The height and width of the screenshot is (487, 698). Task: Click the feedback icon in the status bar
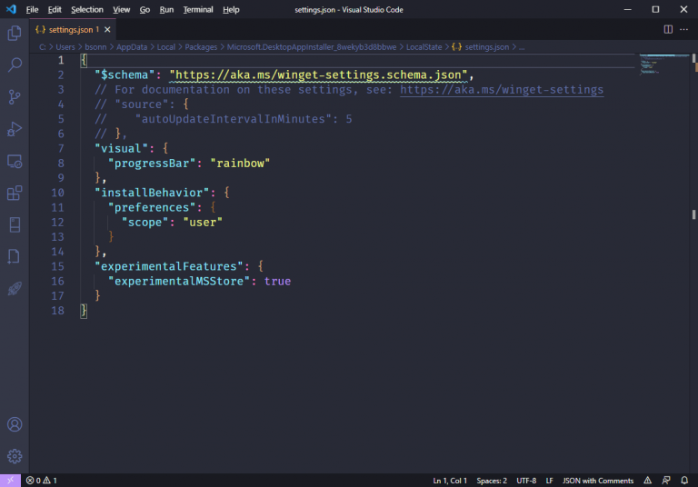tap(666, 481)
